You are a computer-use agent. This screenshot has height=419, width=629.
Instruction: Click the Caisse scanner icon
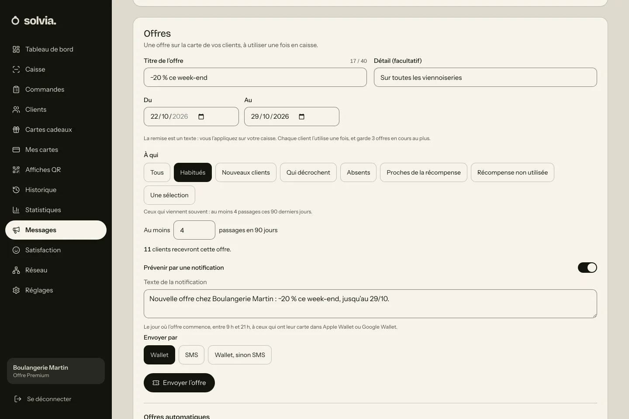(16, 69)
